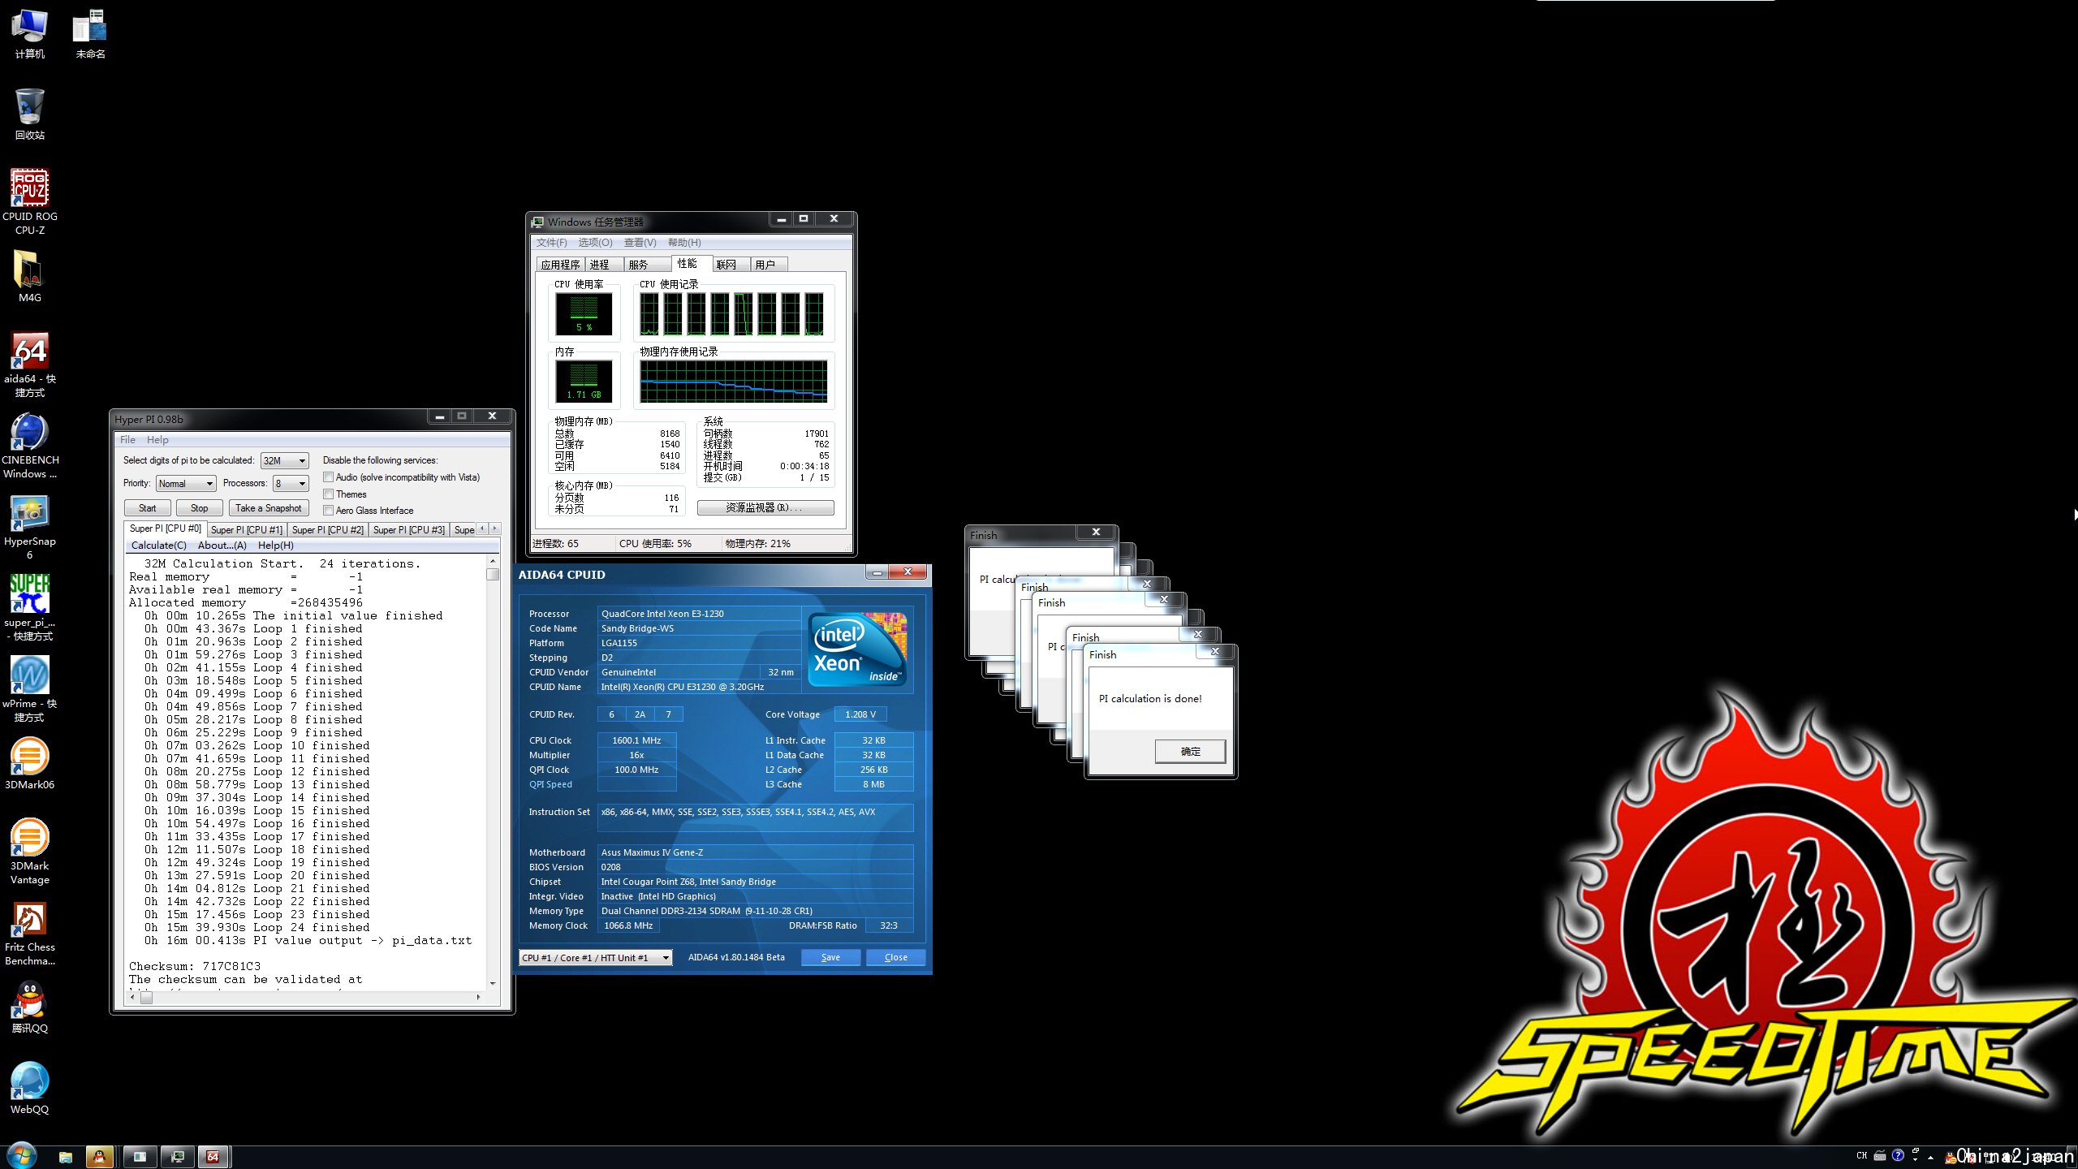Screen dimensions: 2078x1169
Task: Open Hyper PI Help menu
Action: [157, 440]
